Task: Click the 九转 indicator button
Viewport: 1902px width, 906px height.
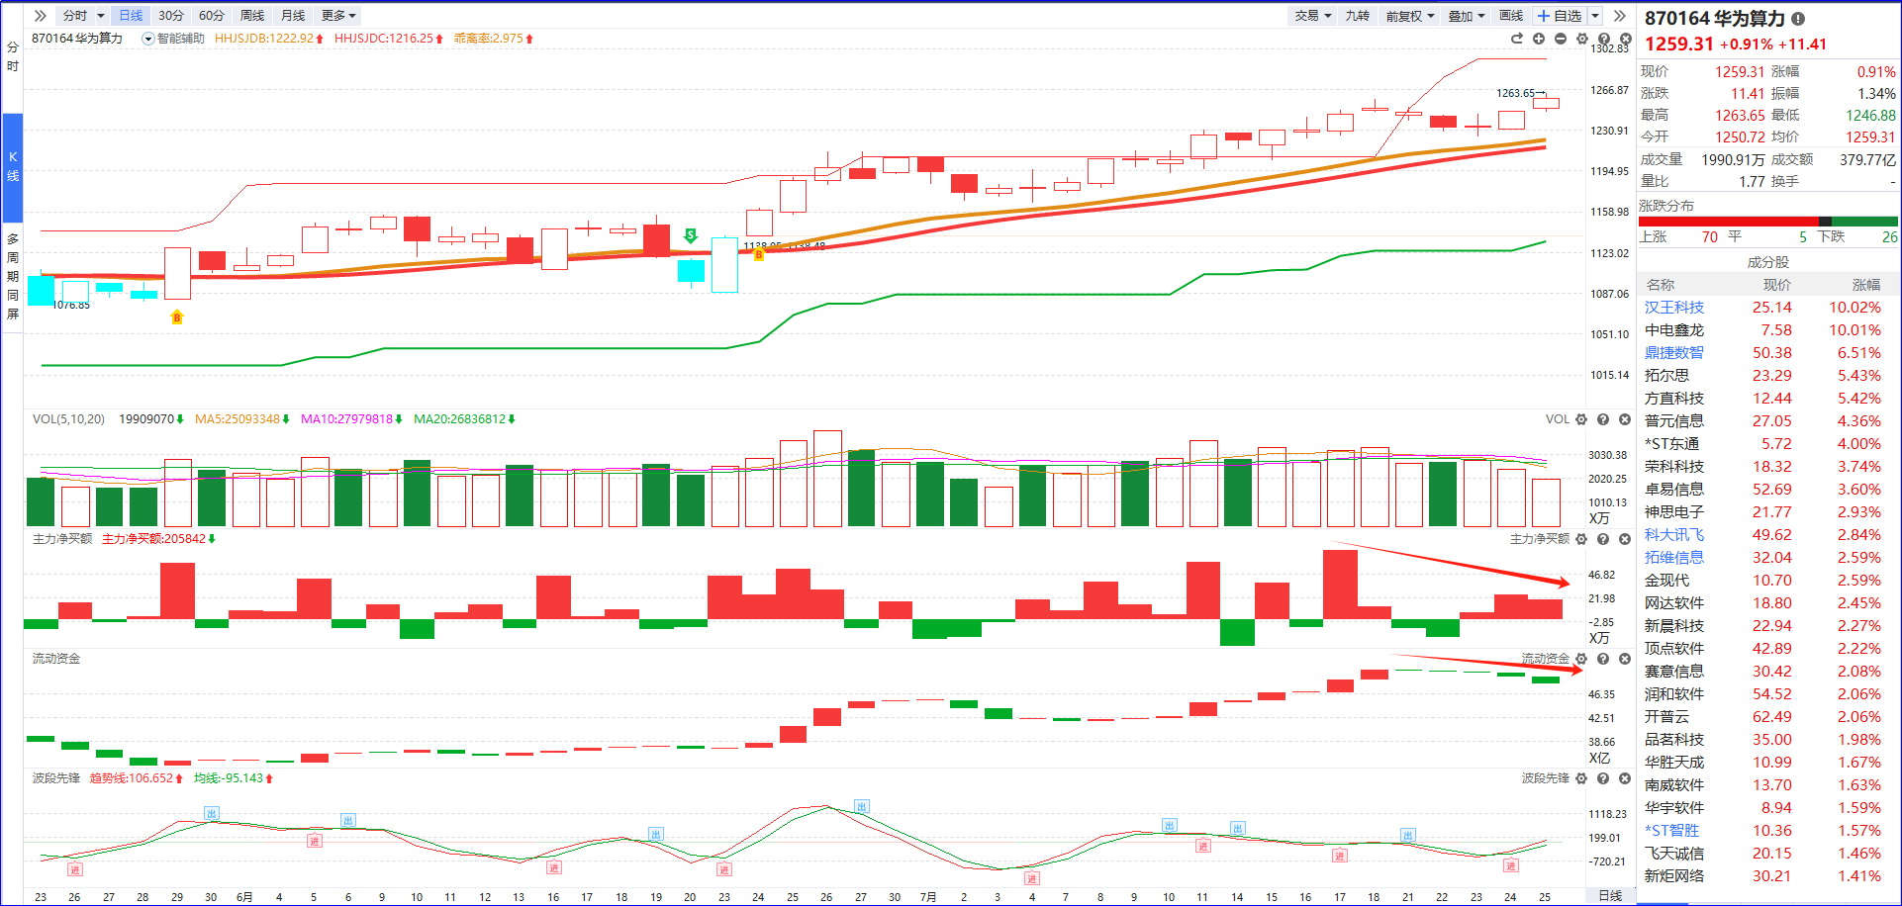Action: [x=1358, y=16]
